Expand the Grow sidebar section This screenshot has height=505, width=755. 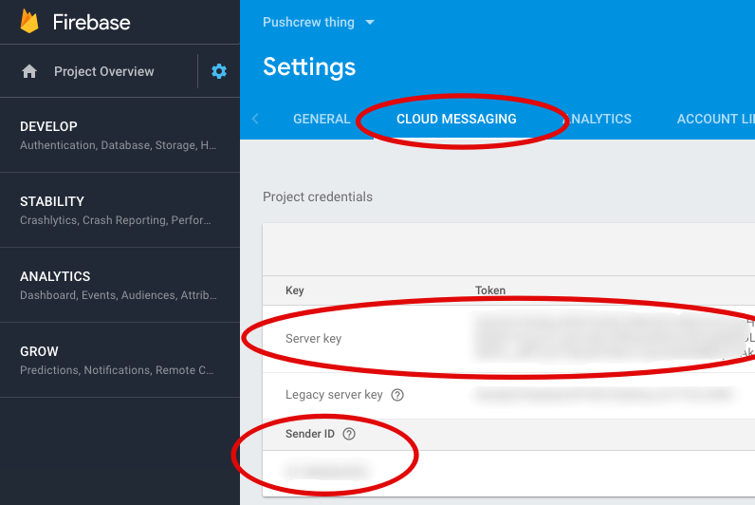pos(120,360)
